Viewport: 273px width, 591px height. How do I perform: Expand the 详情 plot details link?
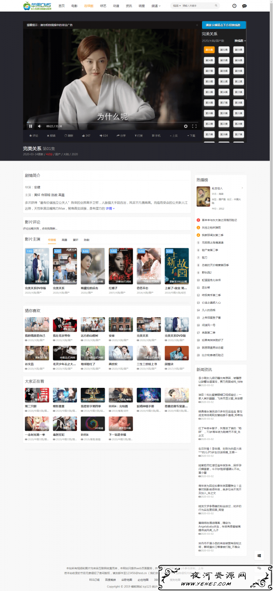pyautogui.click(x=110, y=208)
